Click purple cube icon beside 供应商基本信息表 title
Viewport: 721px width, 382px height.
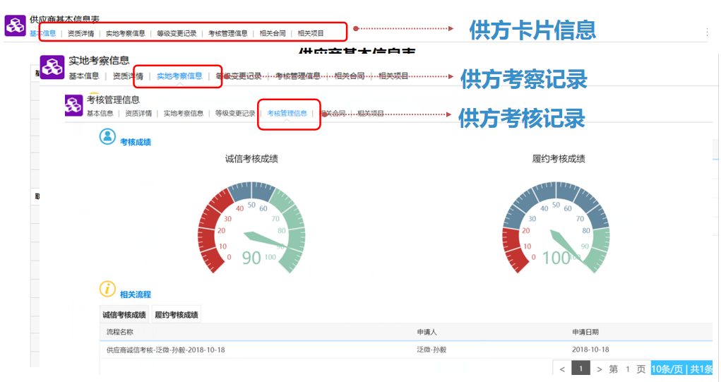pos(15,25)
